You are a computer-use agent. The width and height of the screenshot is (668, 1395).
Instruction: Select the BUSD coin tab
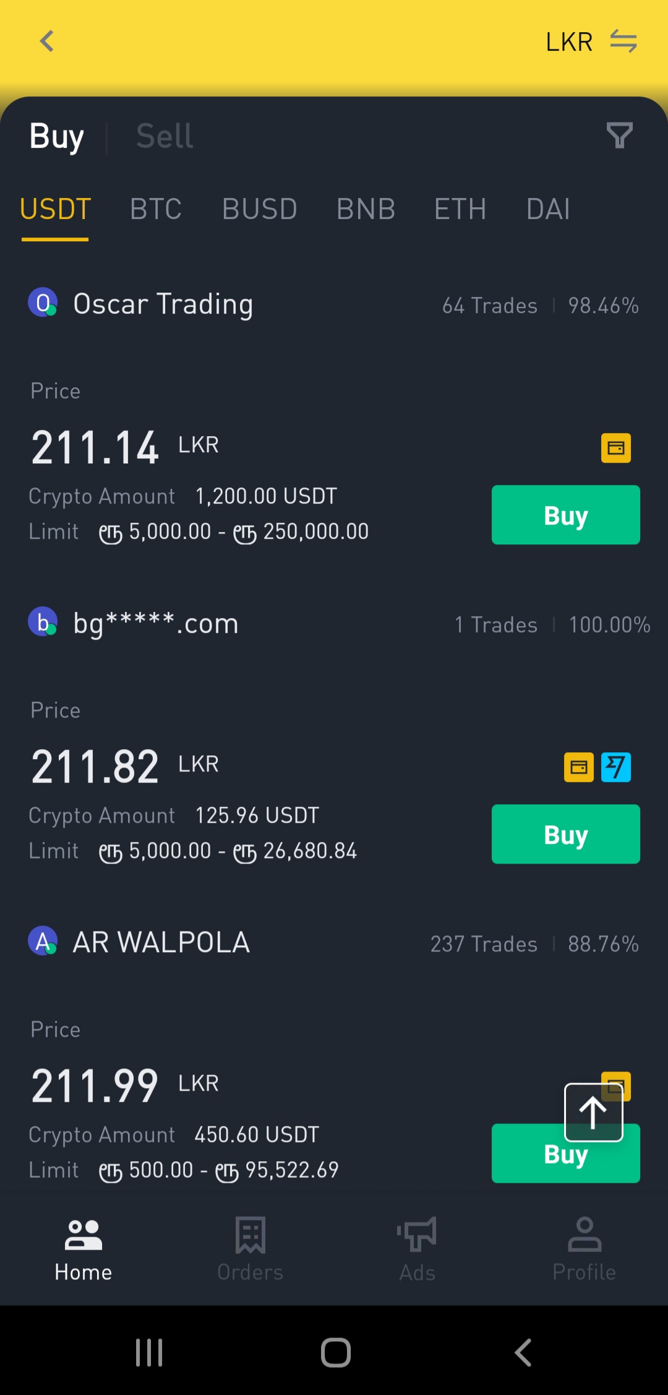point(260,209)
